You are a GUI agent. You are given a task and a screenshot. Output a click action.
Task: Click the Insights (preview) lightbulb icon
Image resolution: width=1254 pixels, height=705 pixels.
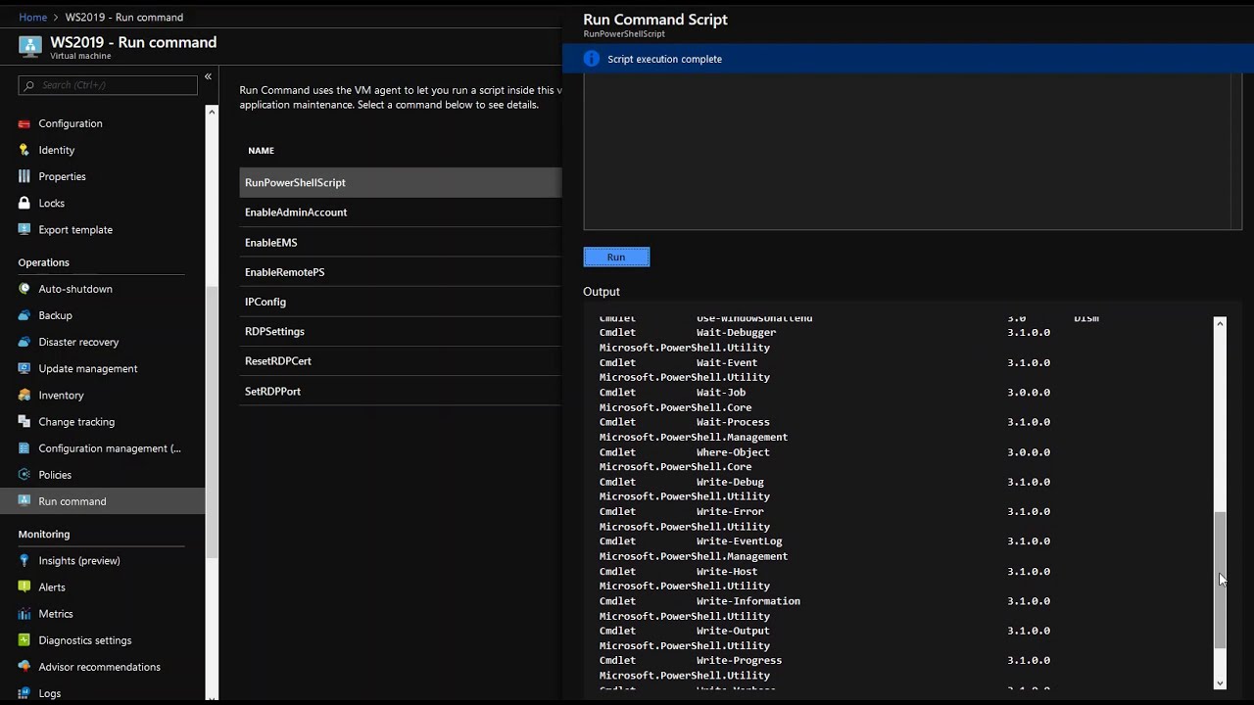[x=24, y=560]
